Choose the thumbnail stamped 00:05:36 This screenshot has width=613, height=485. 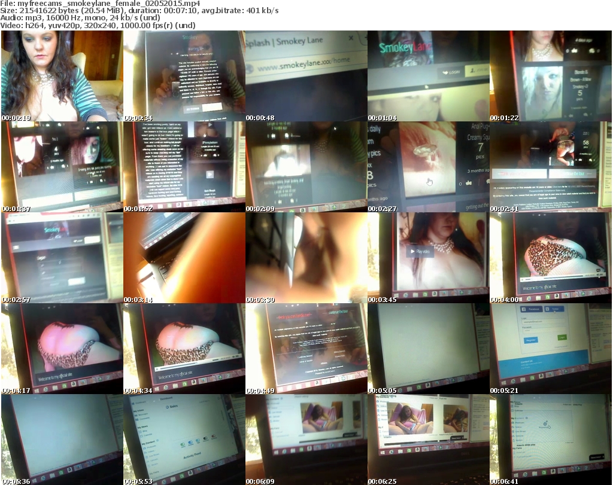[62, 440]
